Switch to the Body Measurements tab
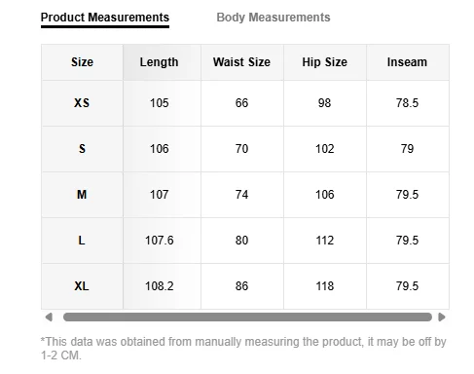 [x=273, y=18]
